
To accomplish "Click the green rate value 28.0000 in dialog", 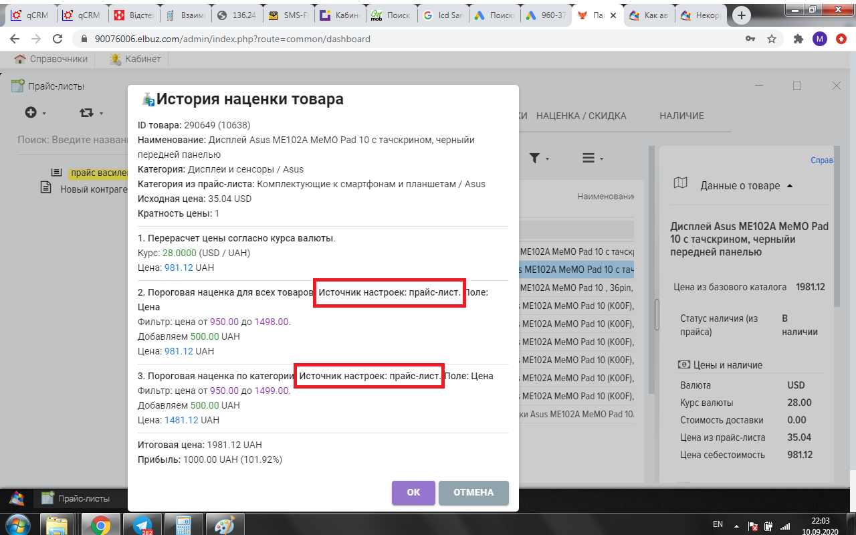I will tap(179, 253).
